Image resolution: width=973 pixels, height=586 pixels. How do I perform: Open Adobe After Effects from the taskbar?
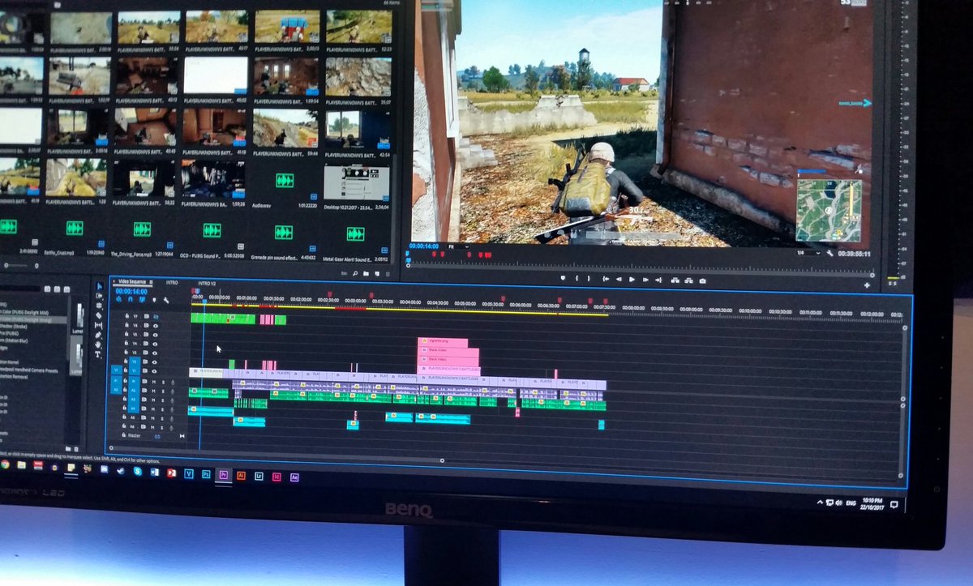pyautogui.click(x=294, y=477)
